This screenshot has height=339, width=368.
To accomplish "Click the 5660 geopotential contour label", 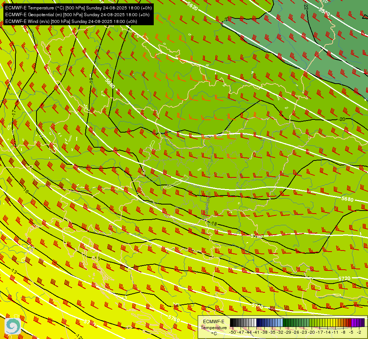I will [x=110, y=83].
